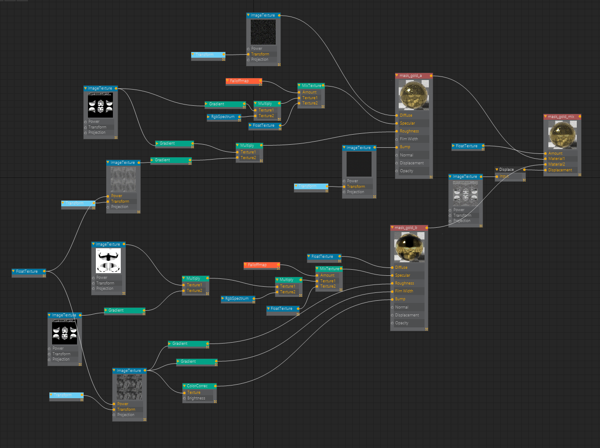The image size is (600, 448).
Task: Click the output pin of mask_gold_a
Action: (431, 76)
